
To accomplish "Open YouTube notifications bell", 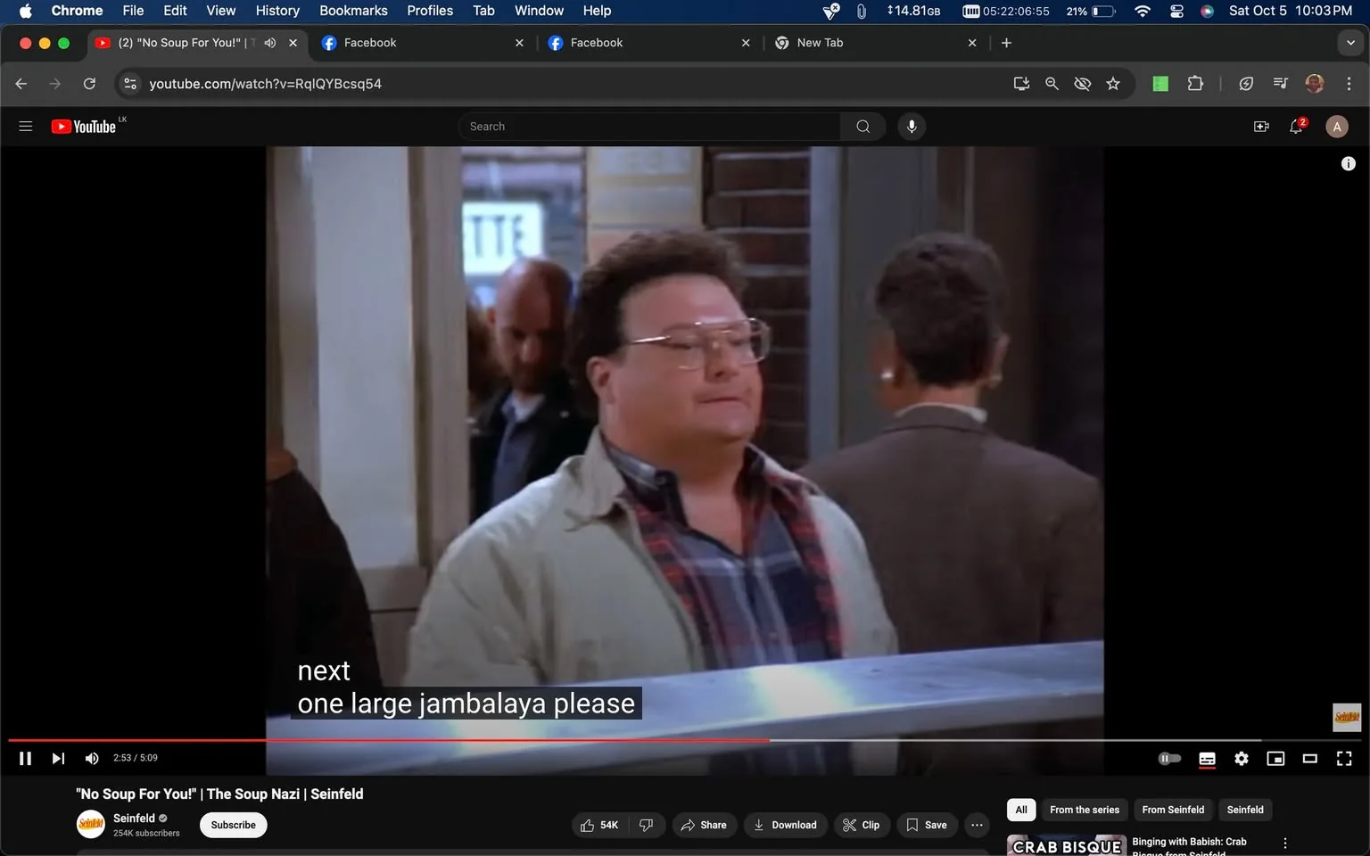I will click(1297, 127).
